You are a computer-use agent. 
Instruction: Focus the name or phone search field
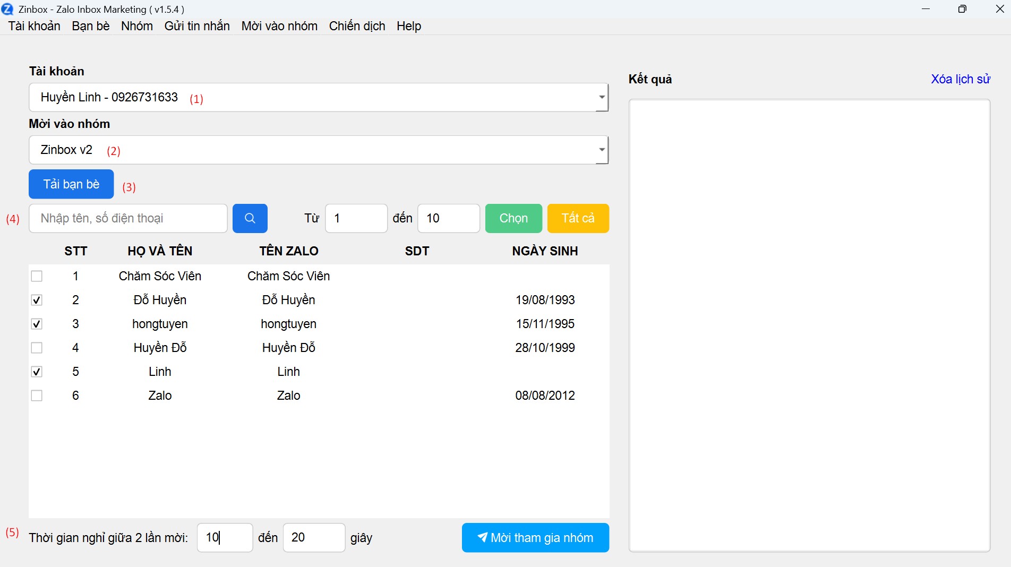coord(128,218)
